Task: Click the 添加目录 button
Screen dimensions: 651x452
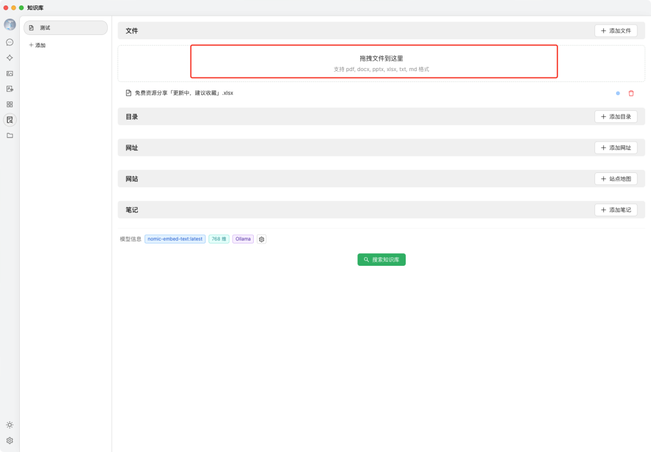Action: pos(615,117)
